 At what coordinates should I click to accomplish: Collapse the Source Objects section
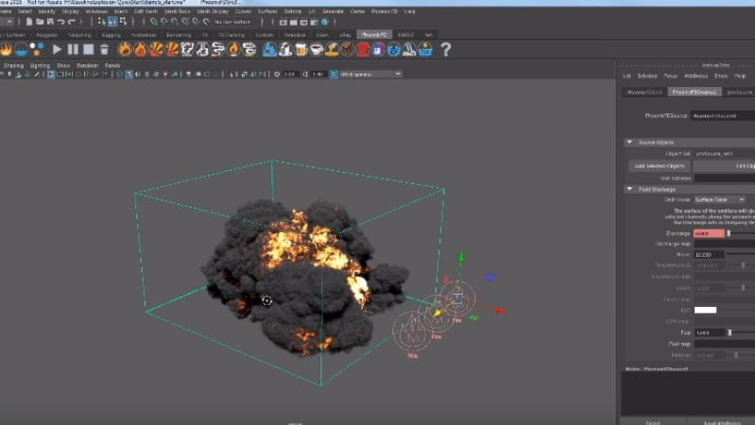tap(629, 142)
